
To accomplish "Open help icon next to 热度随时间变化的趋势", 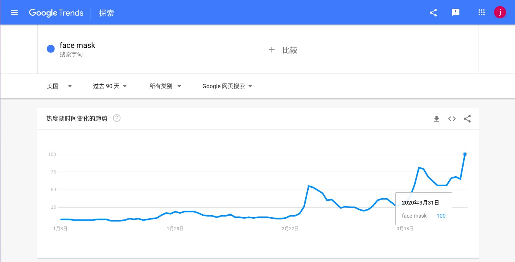I will click(117, 118).
